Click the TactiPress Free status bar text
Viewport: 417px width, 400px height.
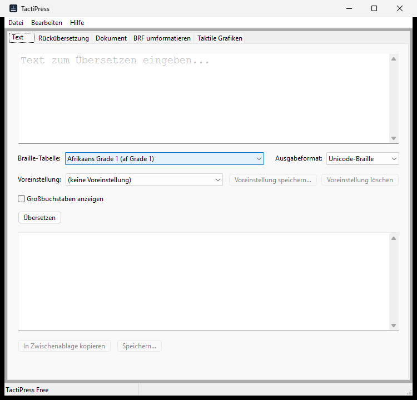[x=27, y=390]
